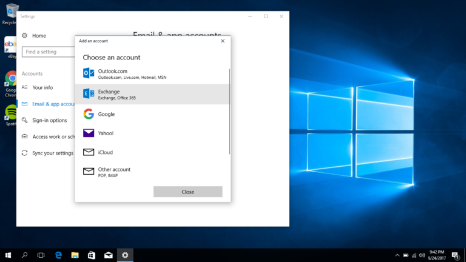
Task: Maximize the Settings window
Action: point(266,16)
